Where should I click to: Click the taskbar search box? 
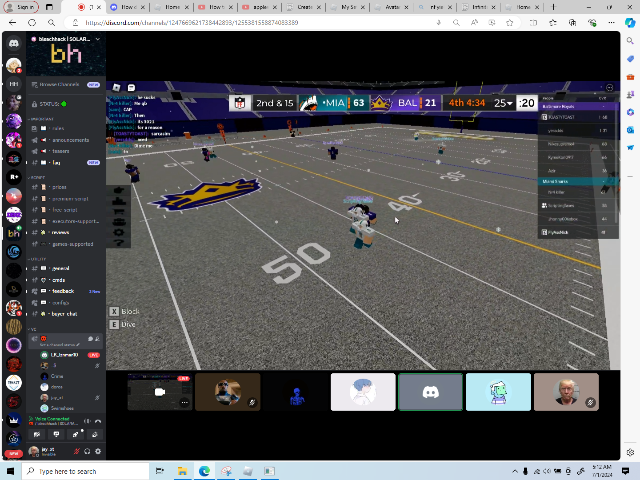85,471
